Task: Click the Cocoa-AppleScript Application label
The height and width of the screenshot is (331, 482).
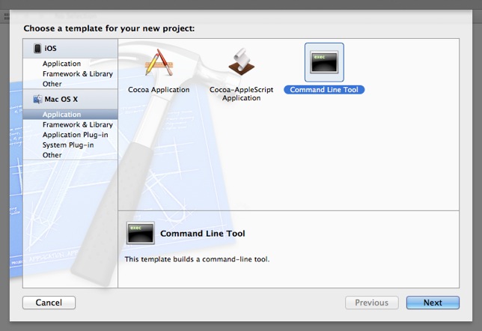Action: (242, 94)
